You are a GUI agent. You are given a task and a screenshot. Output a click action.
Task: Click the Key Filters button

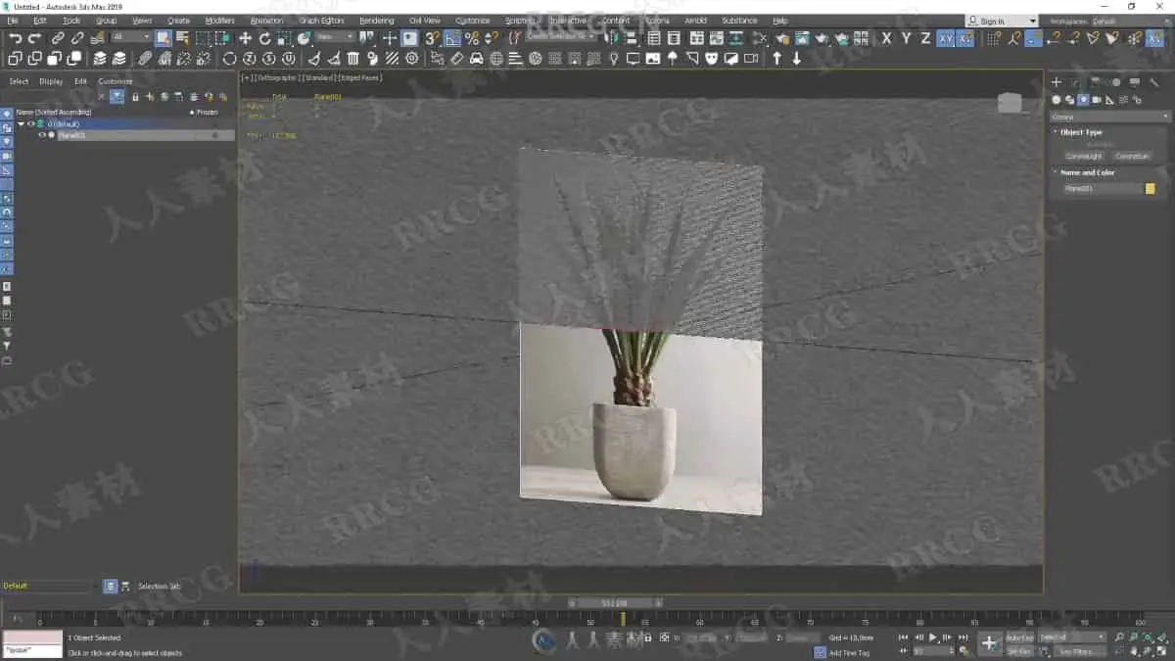point(1076,651)
